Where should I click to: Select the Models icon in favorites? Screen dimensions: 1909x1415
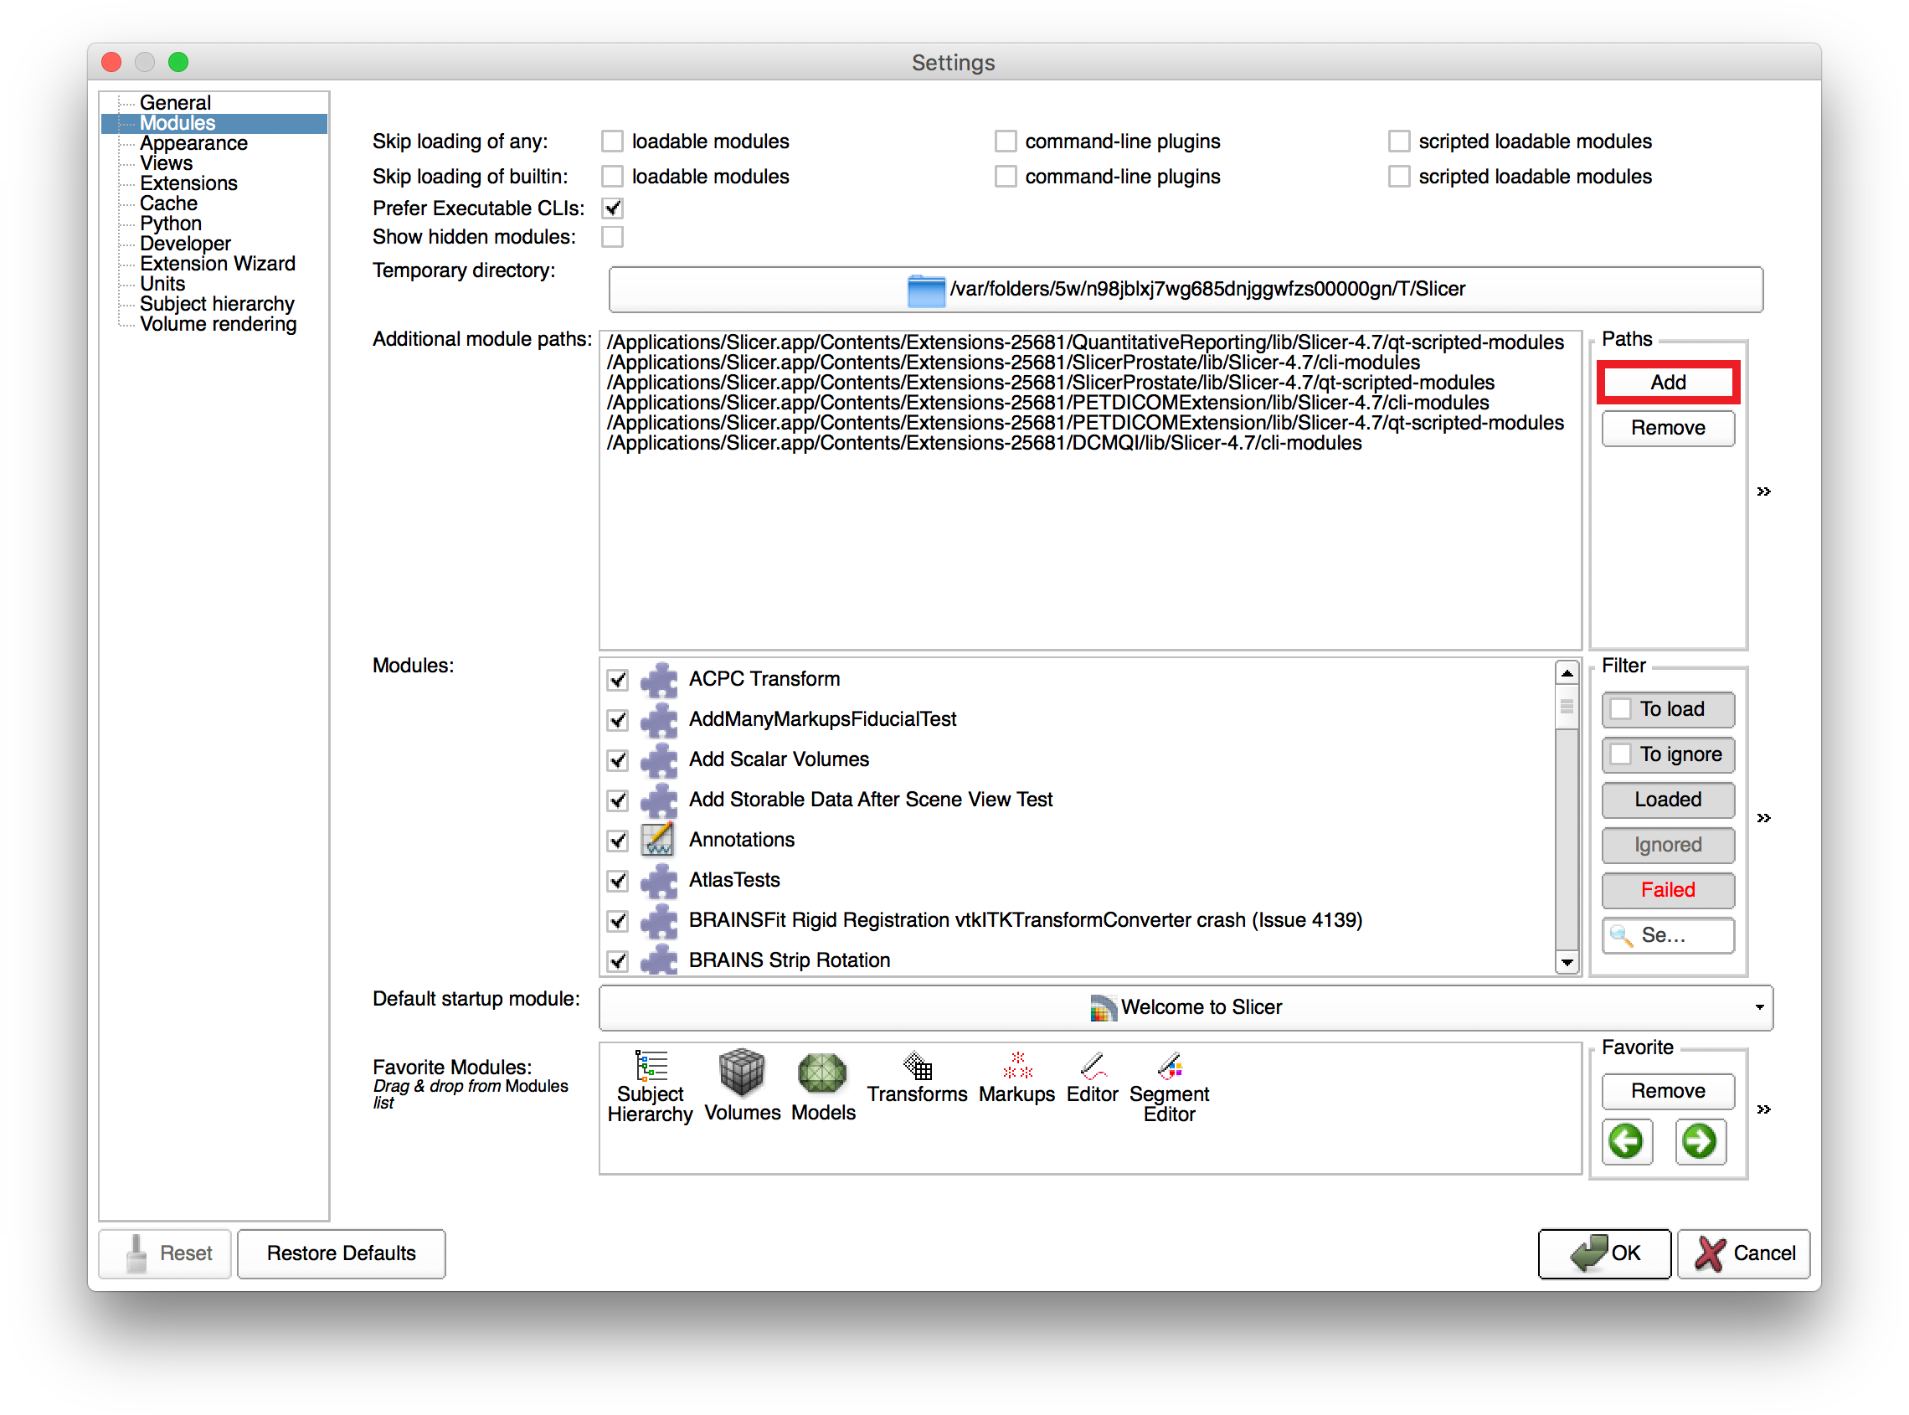[822, 1073]
